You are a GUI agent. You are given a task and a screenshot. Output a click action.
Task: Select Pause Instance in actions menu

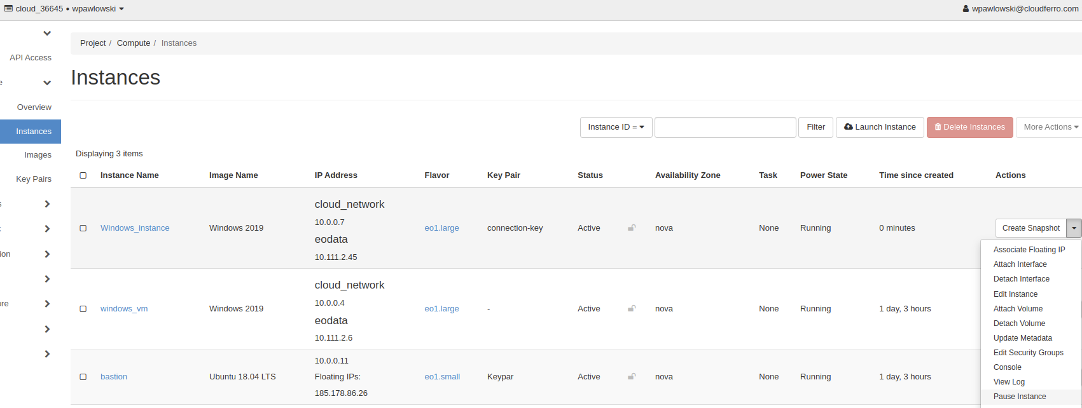point(1020,397)
